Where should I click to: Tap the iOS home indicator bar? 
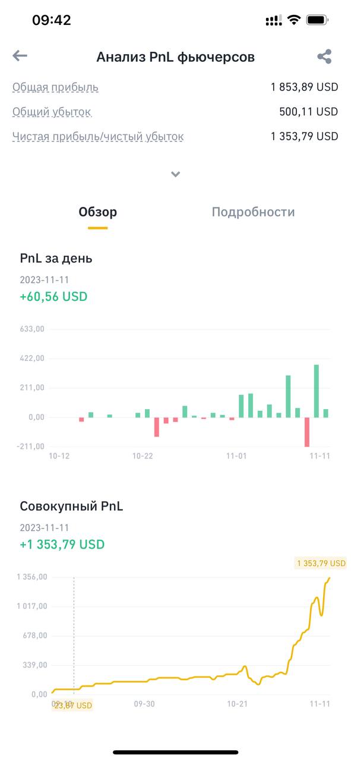pos(175,752)
